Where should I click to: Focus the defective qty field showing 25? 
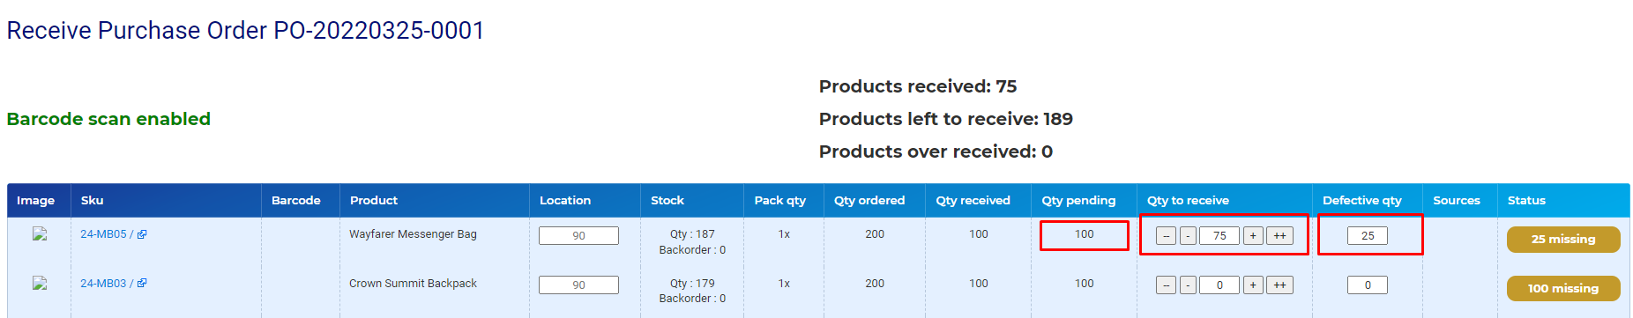[x=1368, y=236]
